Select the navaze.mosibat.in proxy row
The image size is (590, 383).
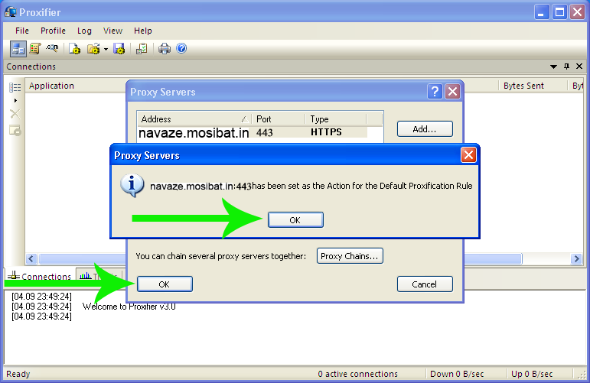253,133
